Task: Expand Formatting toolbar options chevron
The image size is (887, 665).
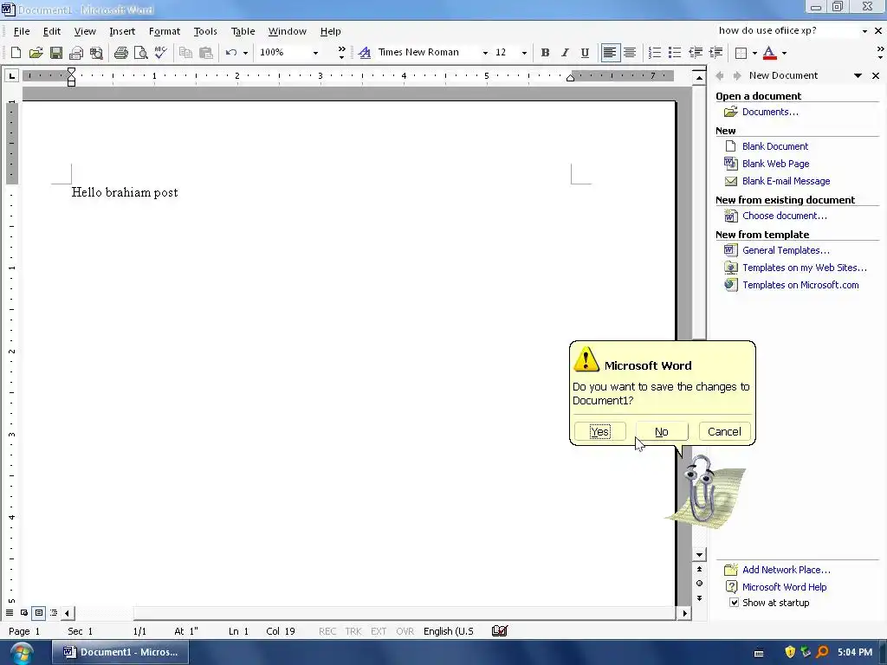Action: (x=880, y=53)
